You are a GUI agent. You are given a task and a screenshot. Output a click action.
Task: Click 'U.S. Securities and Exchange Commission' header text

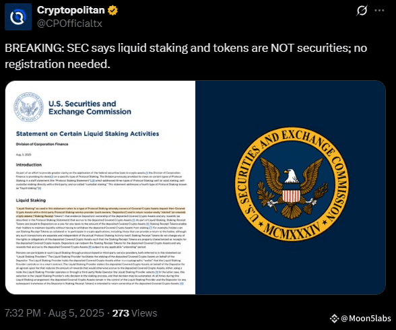pyautogui.click(x=90, y=108)
